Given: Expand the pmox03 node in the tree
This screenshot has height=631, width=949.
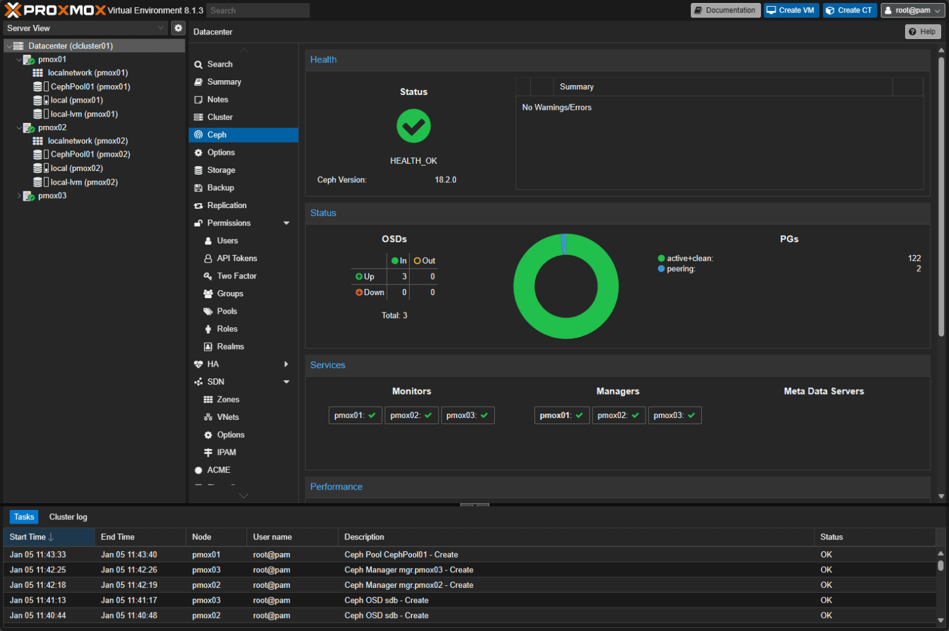Looking at the screenshot, I should [x=19, y=196].
